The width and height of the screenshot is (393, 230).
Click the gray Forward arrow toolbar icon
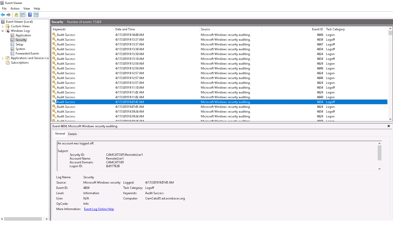tap(9, 15)
